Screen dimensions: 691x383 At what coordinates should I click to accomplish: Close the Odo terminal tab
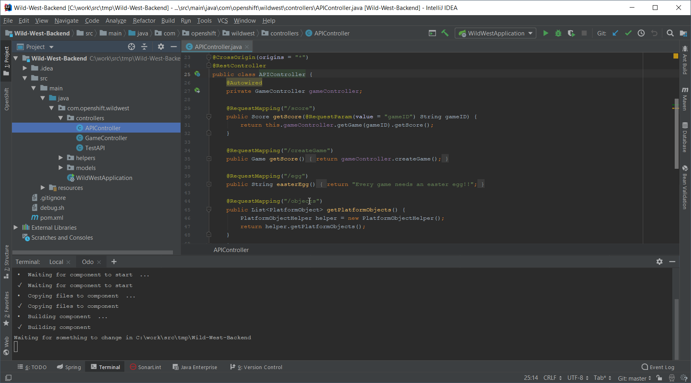point(99,262)
